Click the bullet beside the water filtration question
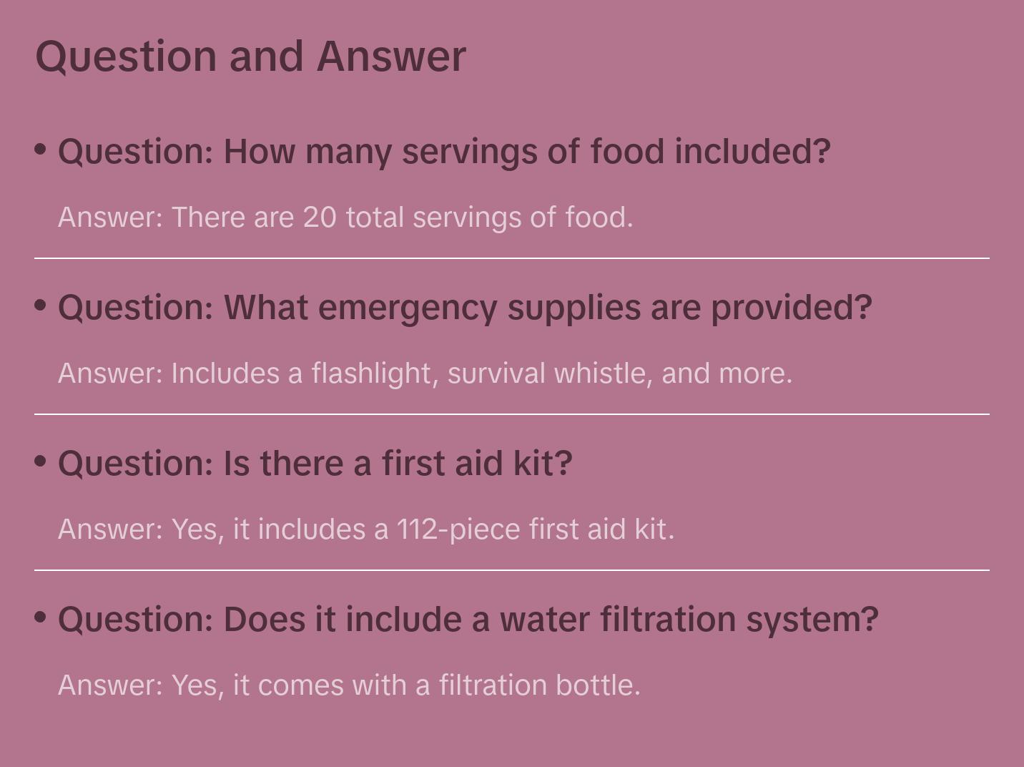 tap(41, 617)
